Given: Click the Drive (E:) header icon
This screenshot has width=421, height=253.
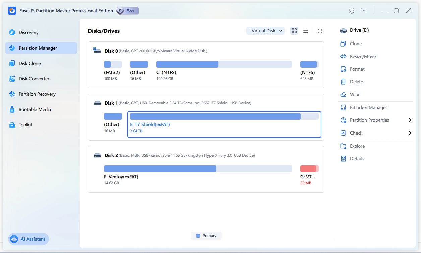Looking at the screenshot, I should 343,30.
